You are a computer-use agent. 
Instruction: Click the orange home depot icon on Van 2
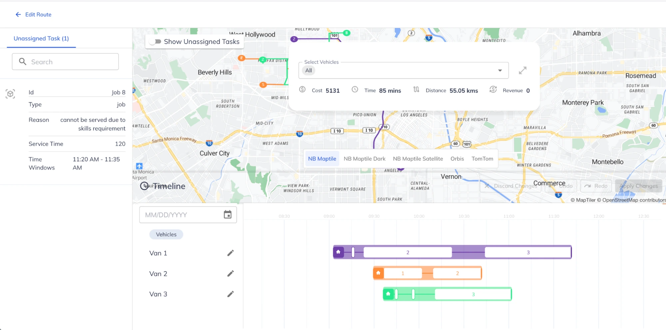tap(378, 273)
